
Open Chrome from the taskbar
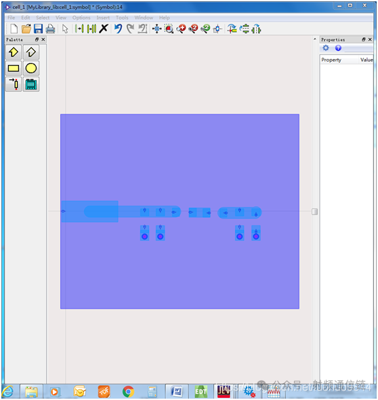tap(128, 391)
